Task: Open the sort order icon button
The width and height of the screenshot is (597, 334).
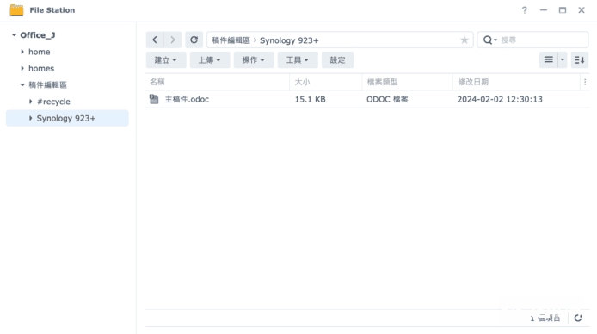Action: 580,59
